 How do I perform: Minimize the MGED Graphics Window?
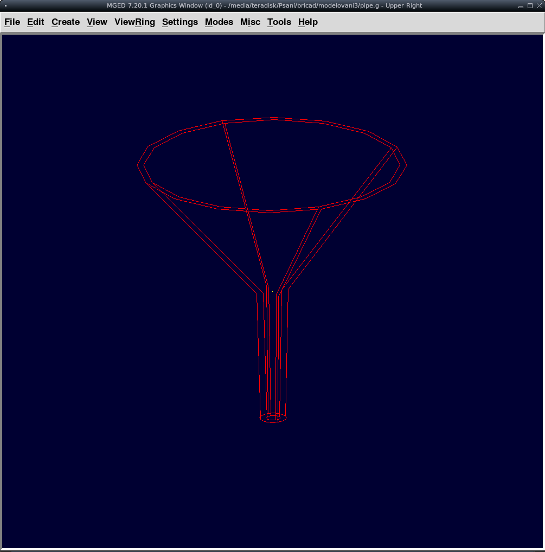521,6
